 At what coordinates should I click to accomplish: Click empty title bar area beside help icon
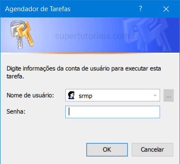pos(104,9)
